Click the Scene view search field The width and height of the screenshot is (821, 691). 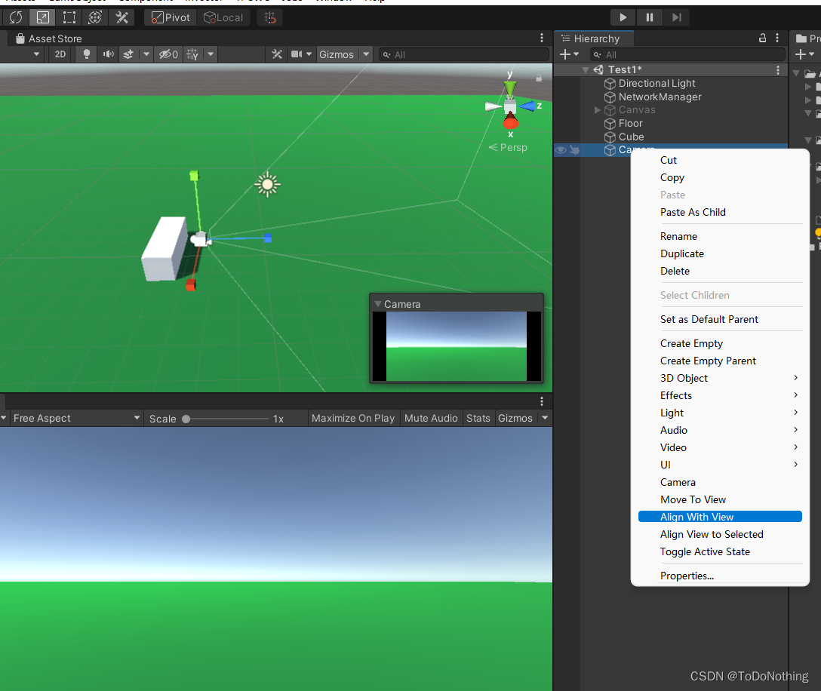coord(464,54)
